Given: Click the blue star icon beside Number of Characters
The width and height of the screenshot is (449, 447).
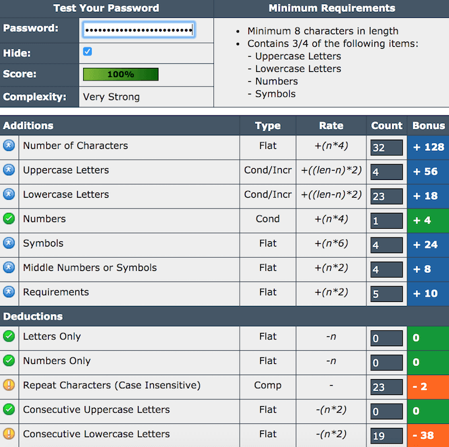Looking at the screenshot, I should (x=9, y=146).
